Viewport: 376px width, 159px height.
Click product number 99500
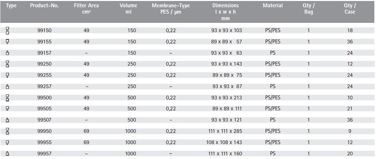click(x=44, y=97)
